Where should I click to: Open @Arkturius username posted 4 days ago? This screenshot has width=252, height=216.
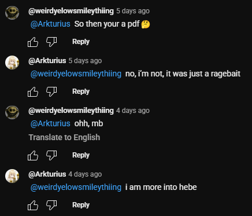click(x=47, y=174)
